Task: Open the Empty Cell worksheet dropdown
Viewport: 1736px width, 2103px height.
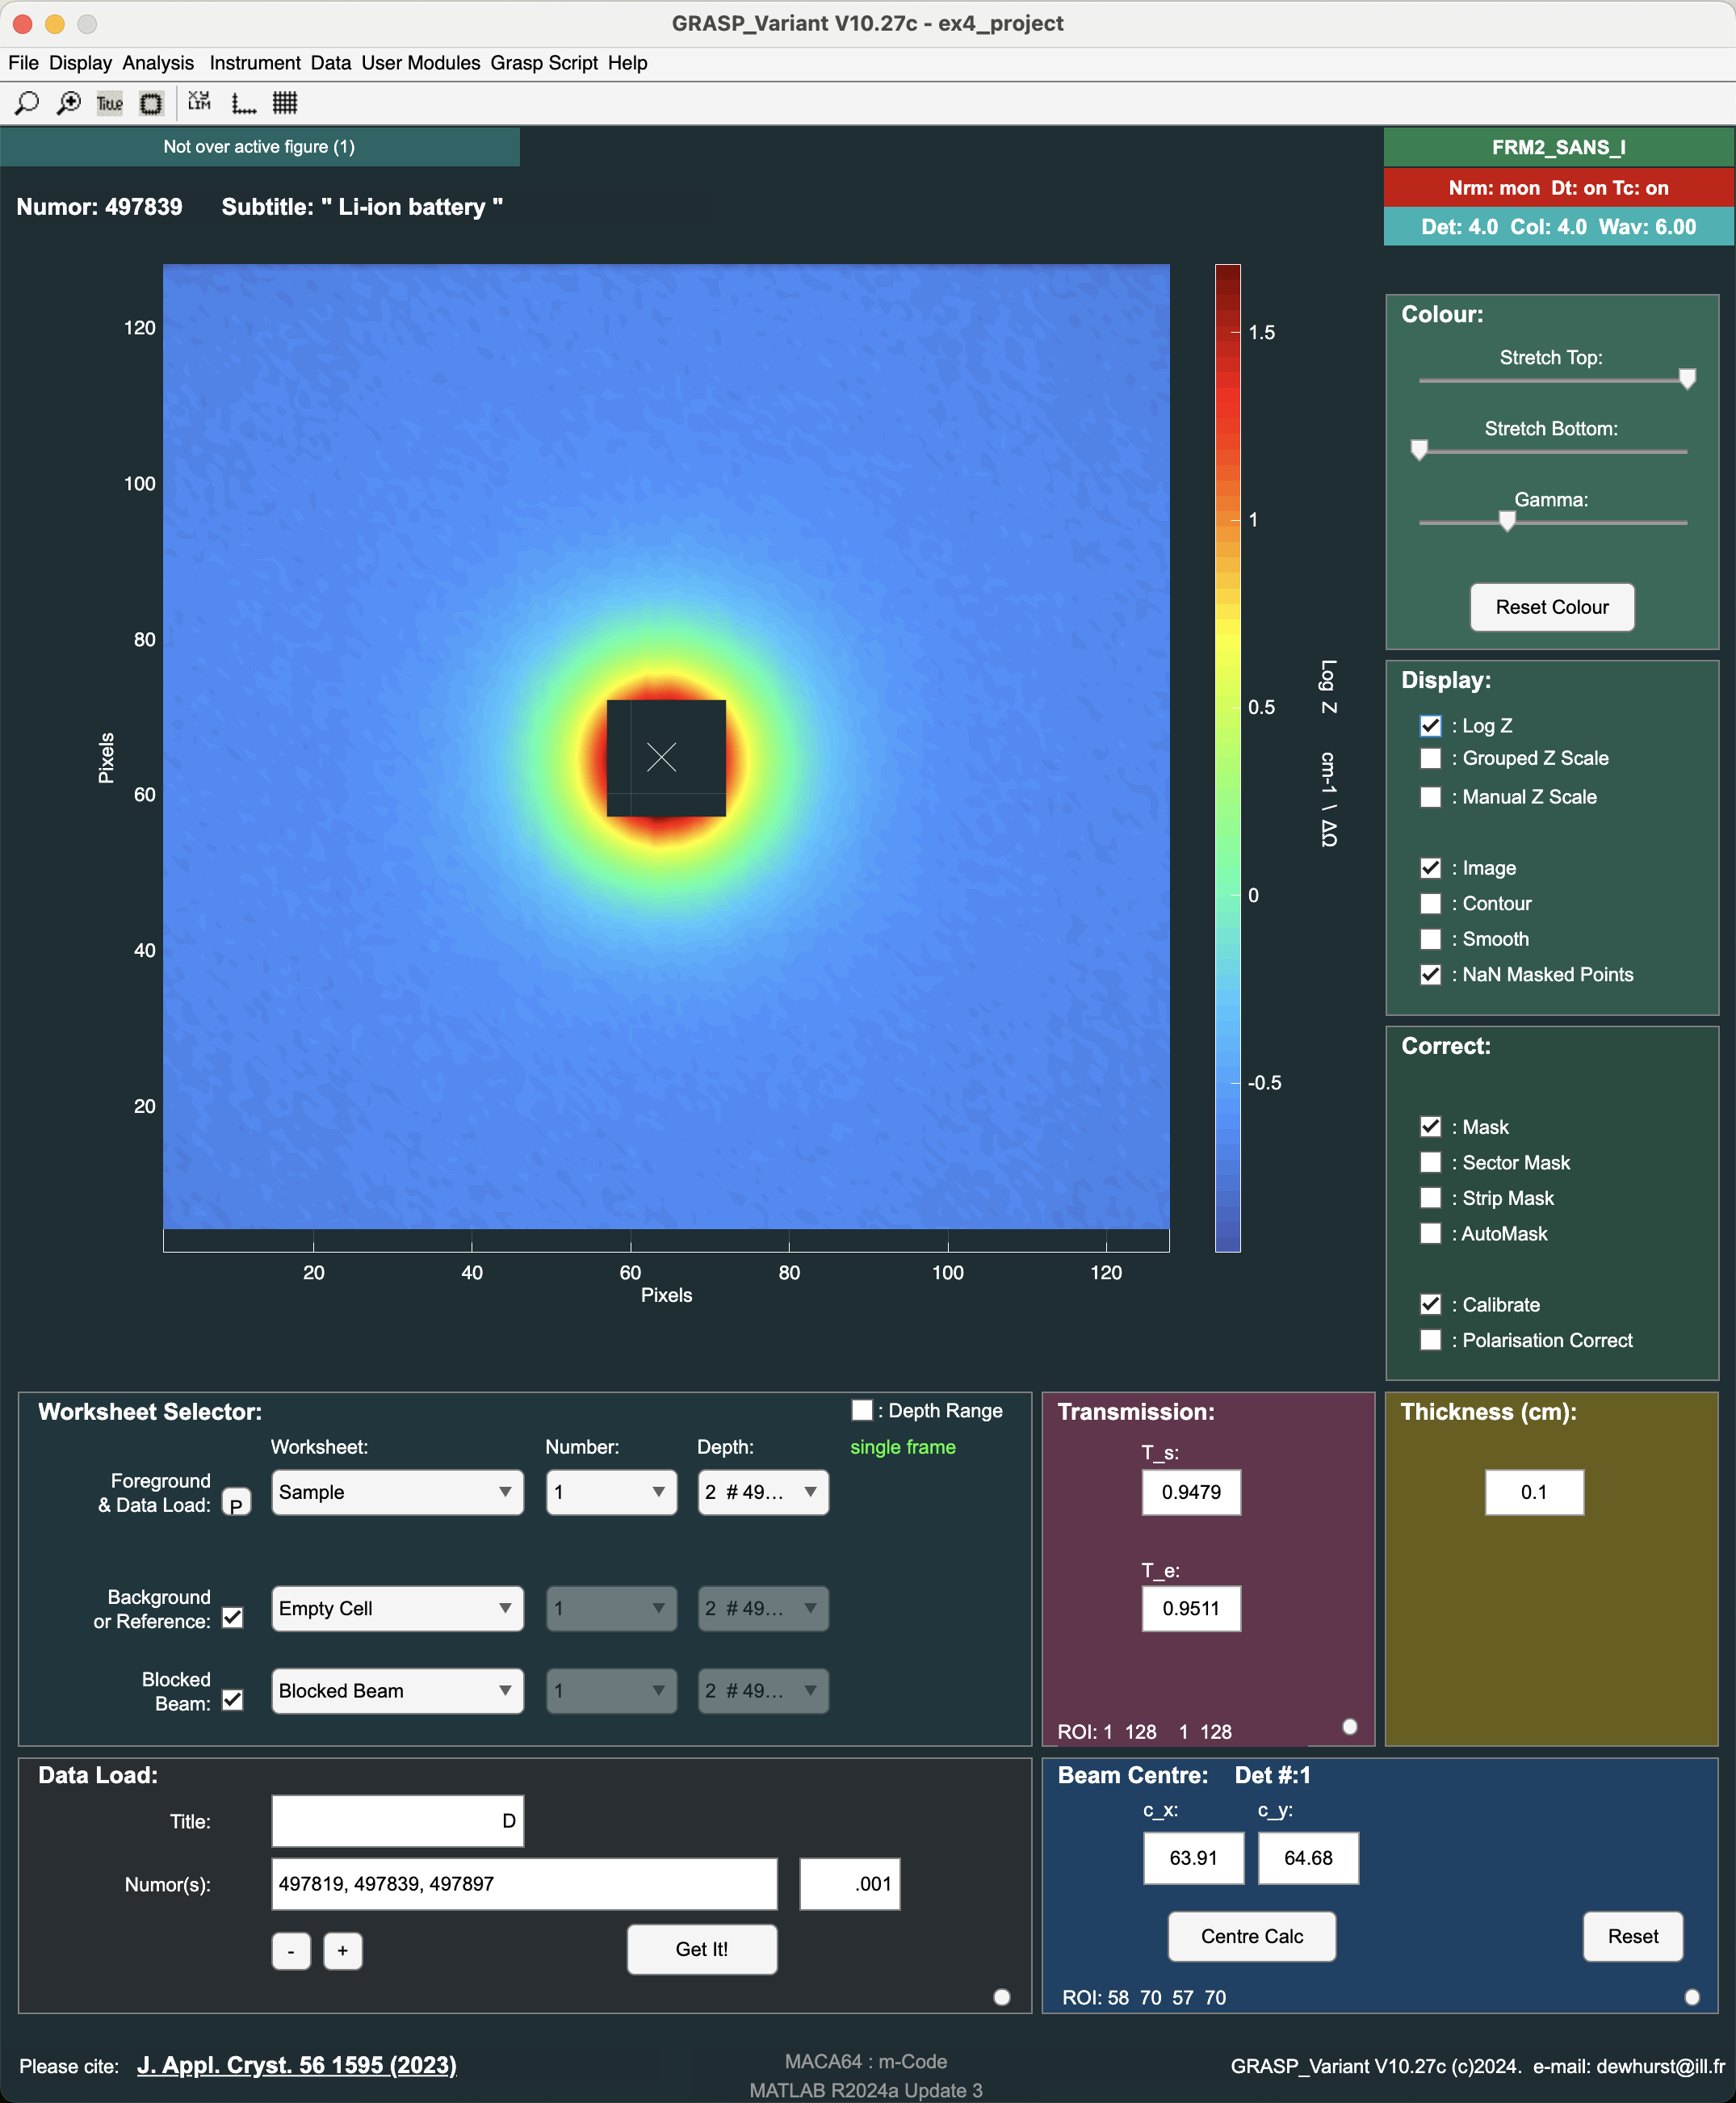Action: click(x=397, y=1608)
